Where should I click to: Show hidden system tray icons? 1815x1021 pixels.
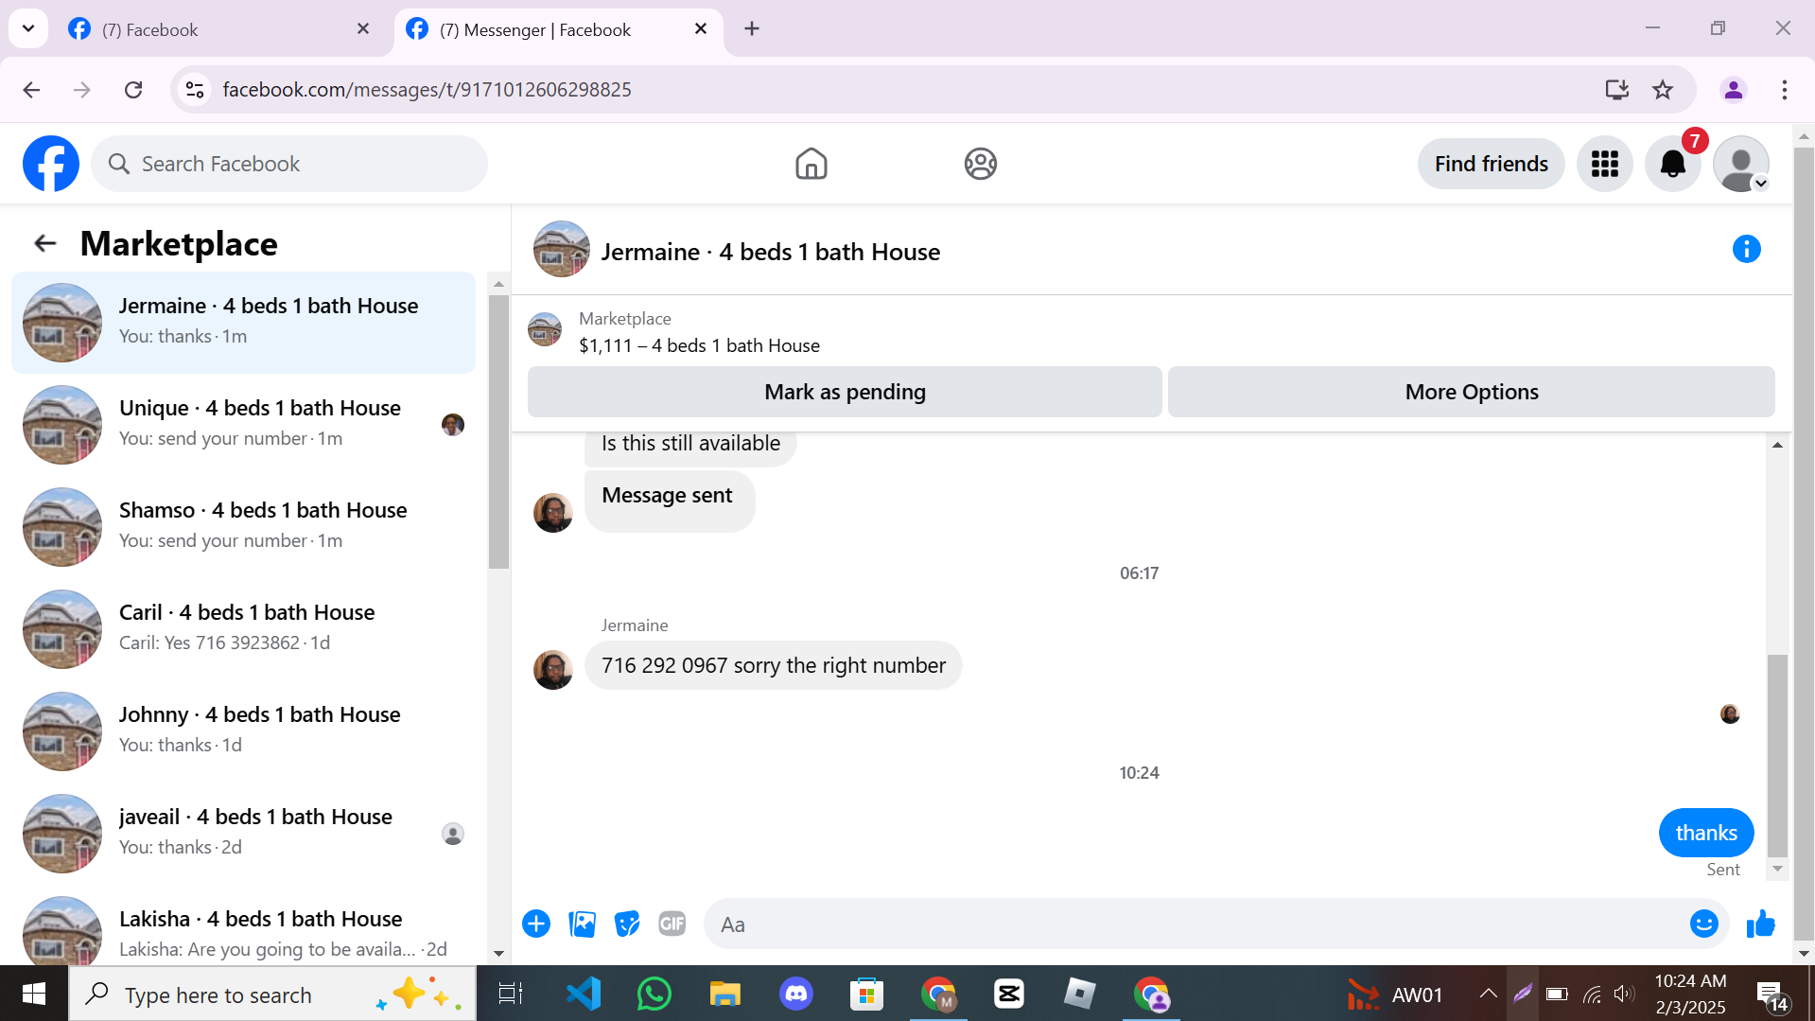(x=1487, y=994)
